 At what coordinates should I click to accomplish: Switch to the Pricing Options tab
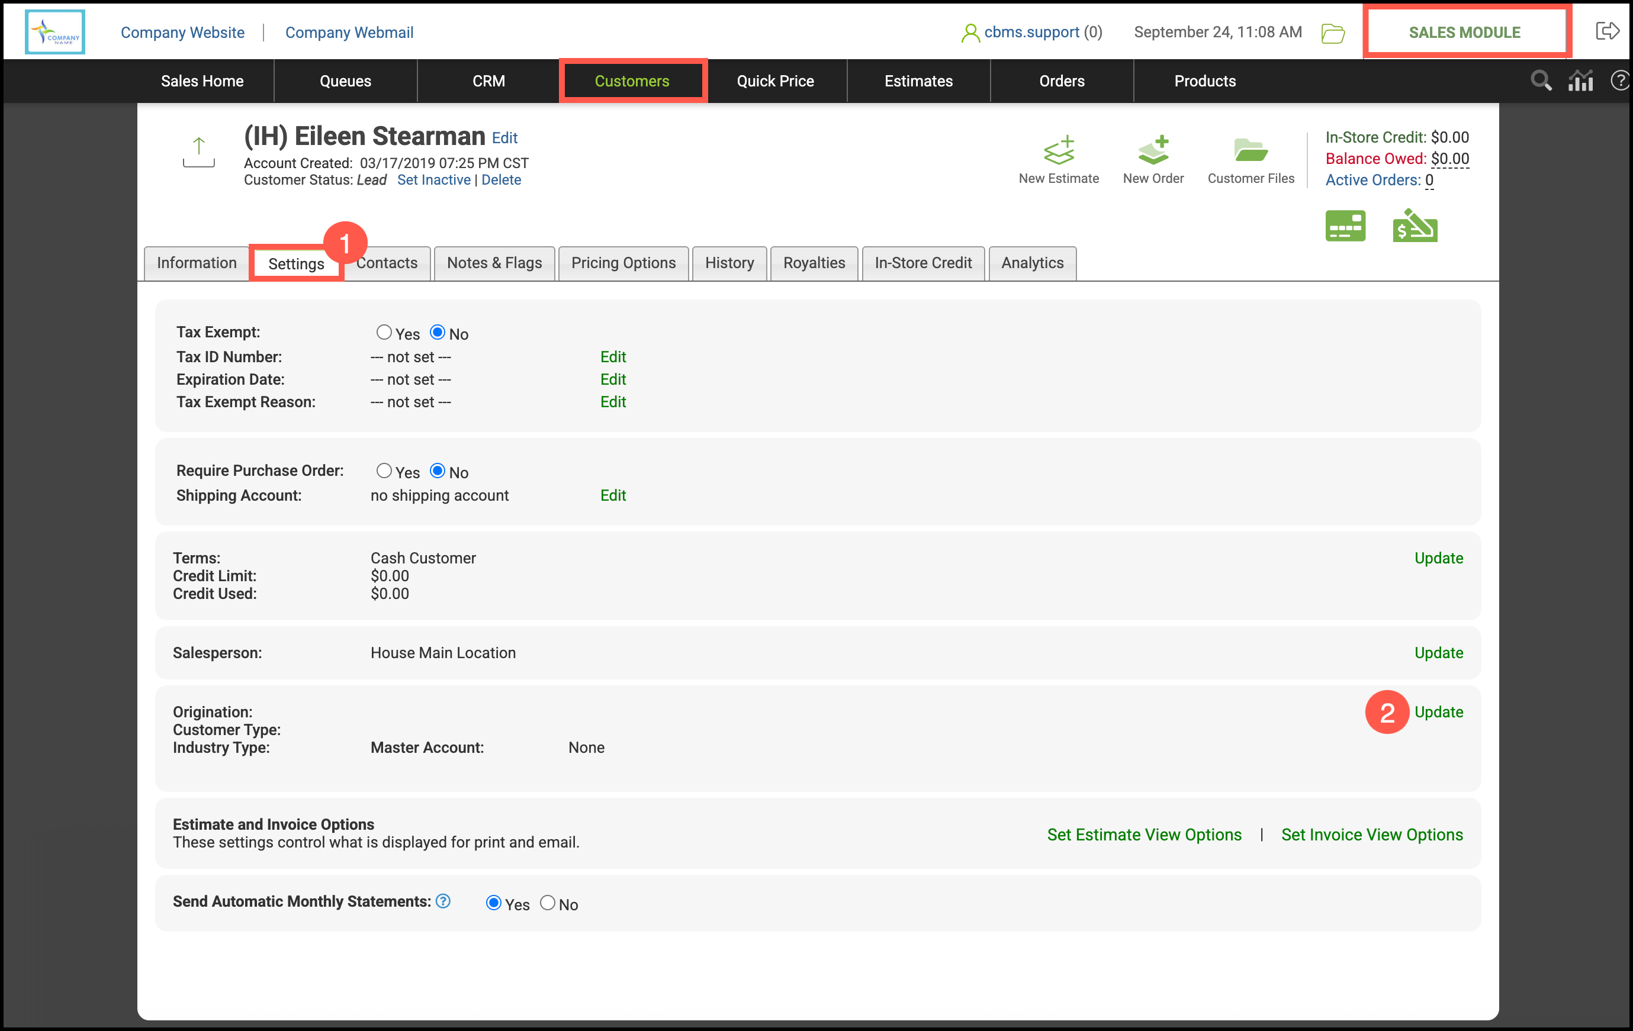coord(622,263)
